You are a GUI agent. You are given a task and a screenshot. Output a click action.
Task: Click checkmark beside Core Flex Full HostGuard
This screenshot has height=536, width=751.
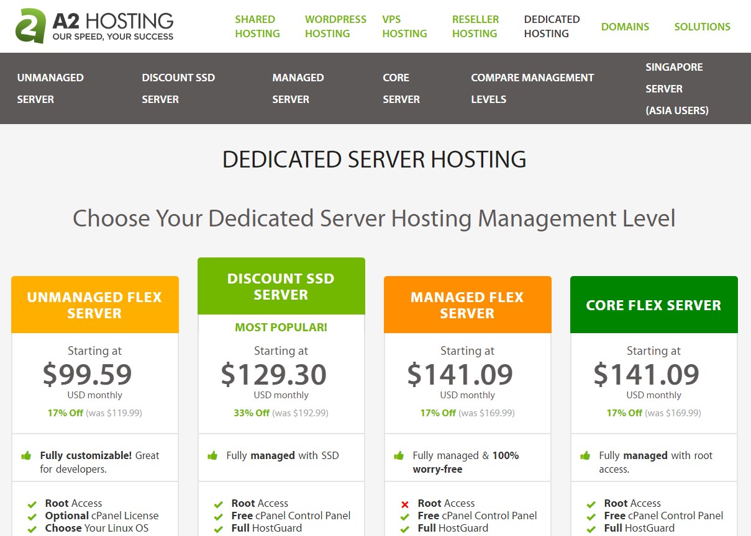point(591,529)
